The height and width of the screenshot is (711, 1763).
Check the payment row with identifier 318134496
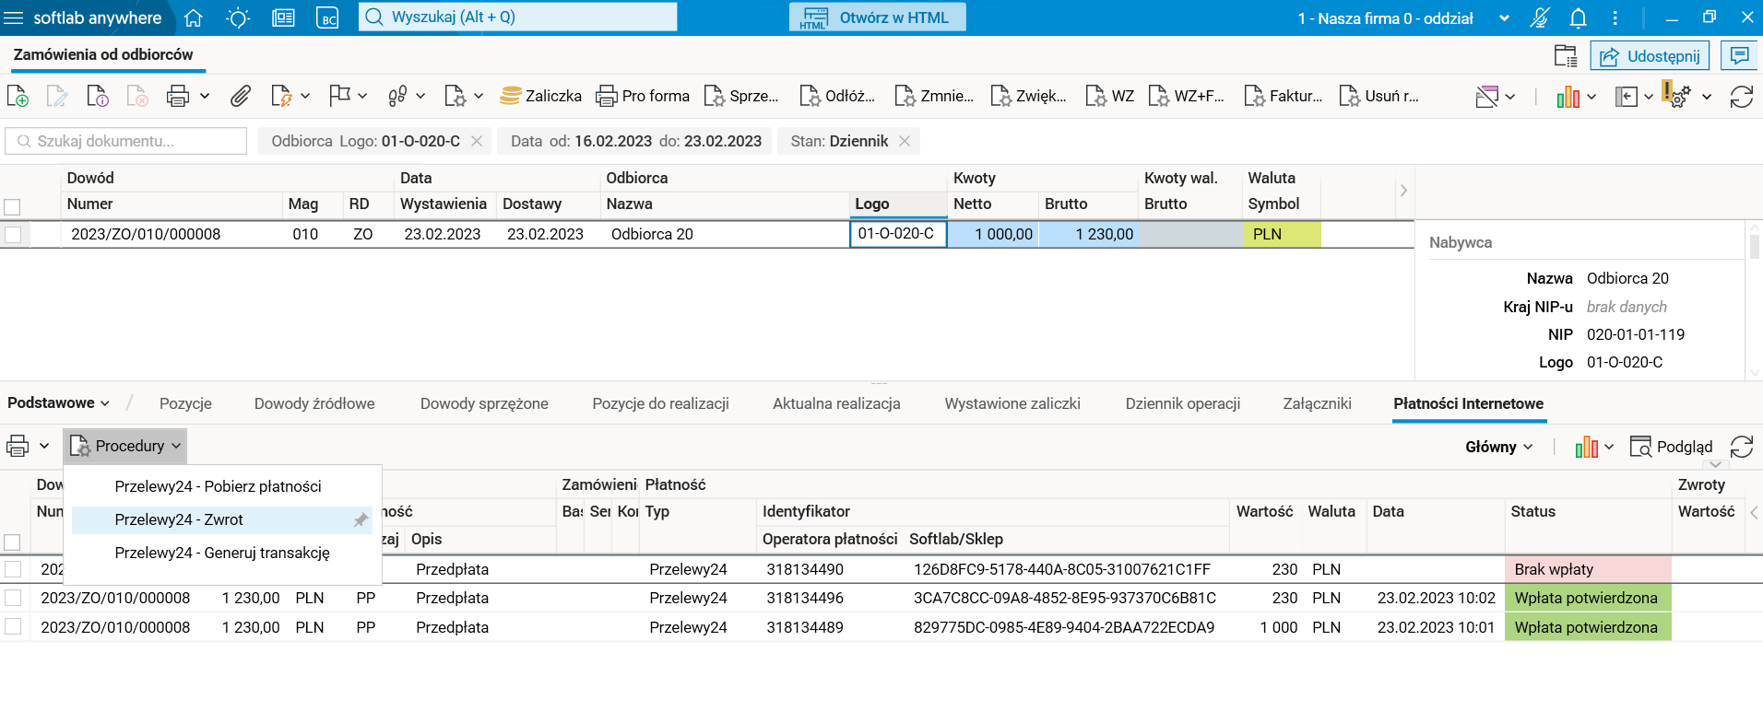13,598
